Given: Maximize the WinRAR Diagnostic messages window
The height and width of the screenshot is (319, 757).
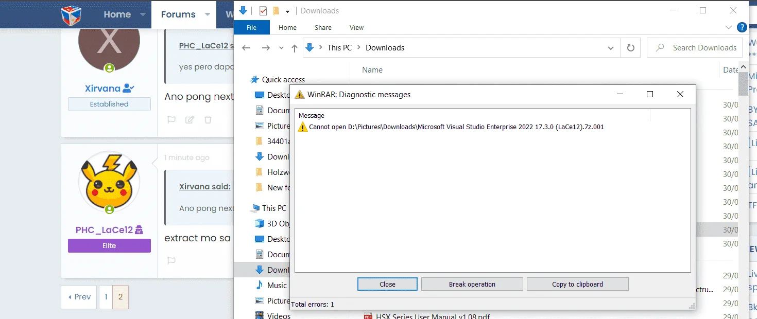Looking at the screenshot, I should tap(650, 94).
